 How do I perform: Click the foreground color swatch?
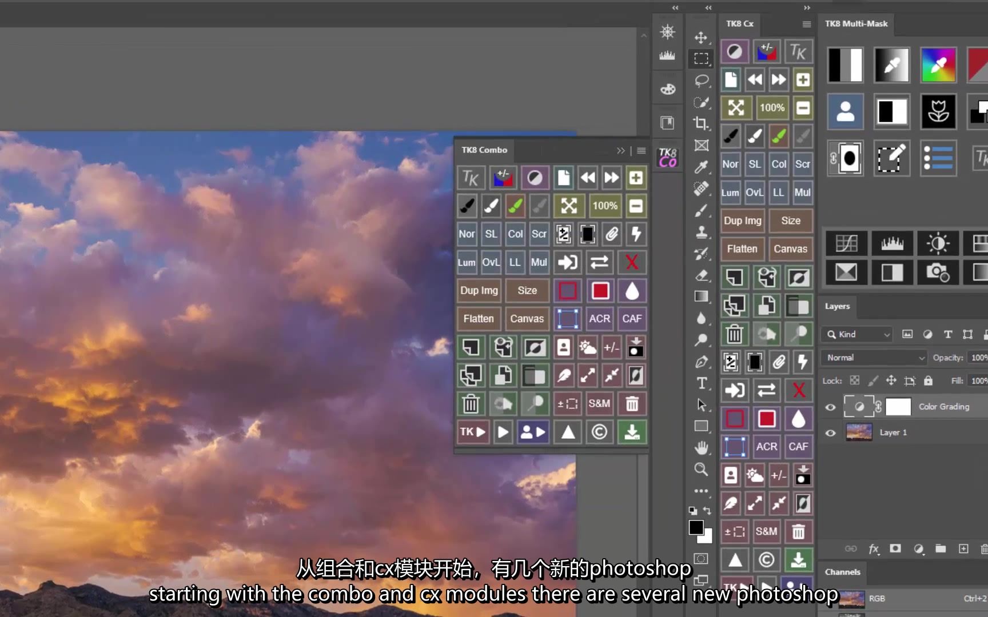coord(696,528)
